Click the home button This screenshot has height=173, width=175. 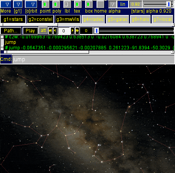coord(101,4)
